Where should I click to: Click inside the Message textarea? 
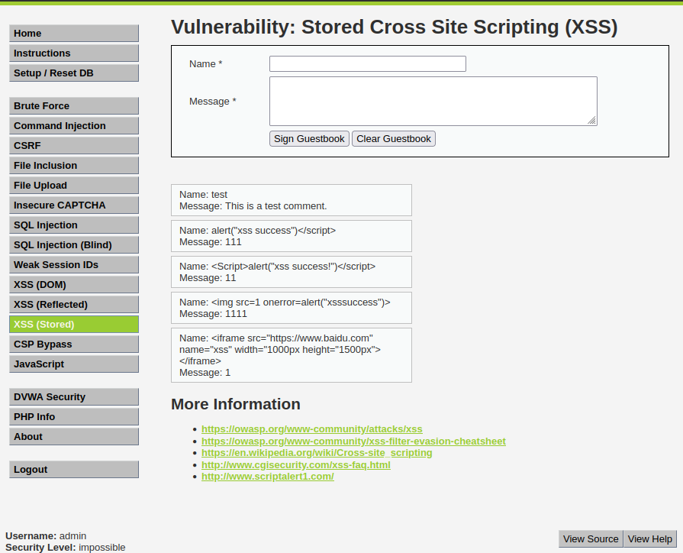(x=433, y=101)
